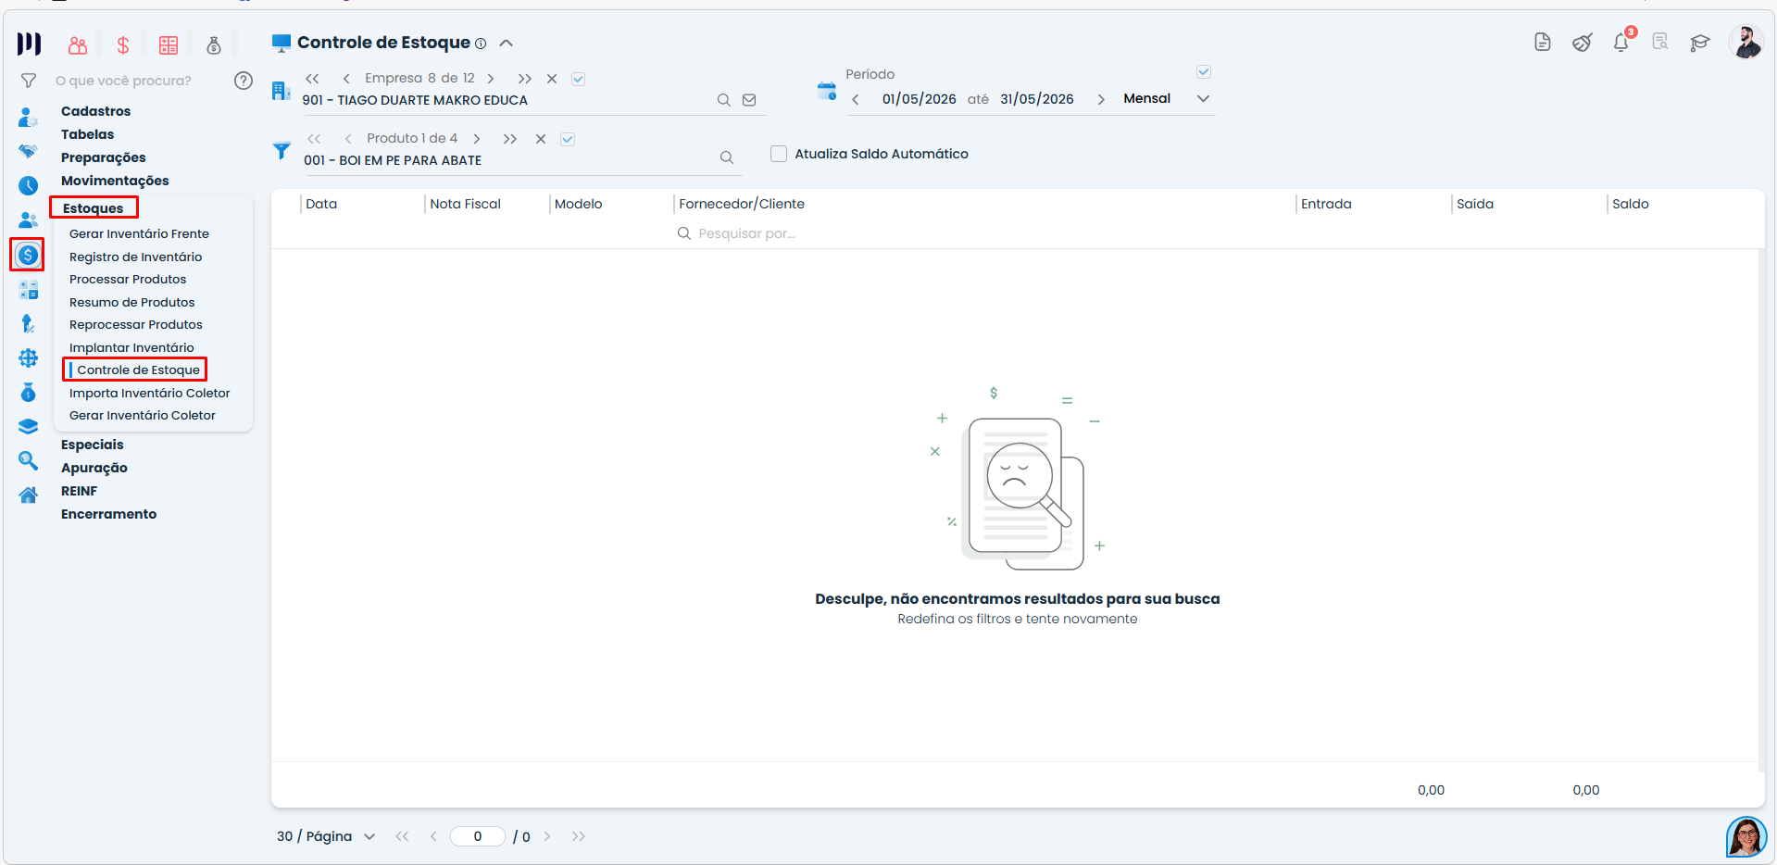Collapse the Estoques menu

(93, 208)
